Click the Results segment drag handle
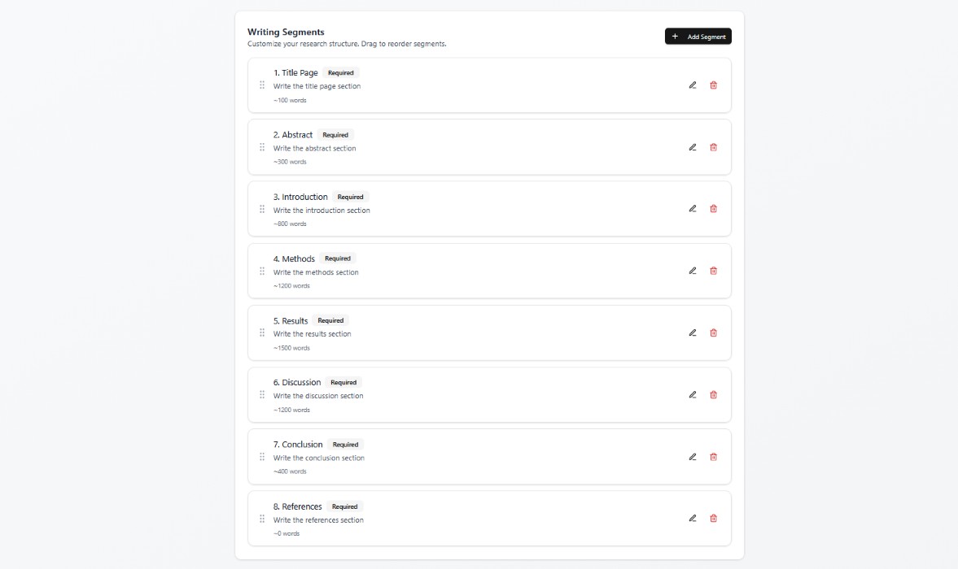The image size is (958, 569). tap(262, 332)
